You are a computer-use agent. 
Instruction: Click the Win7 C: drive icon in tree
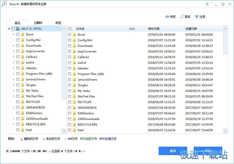point(18,28)
